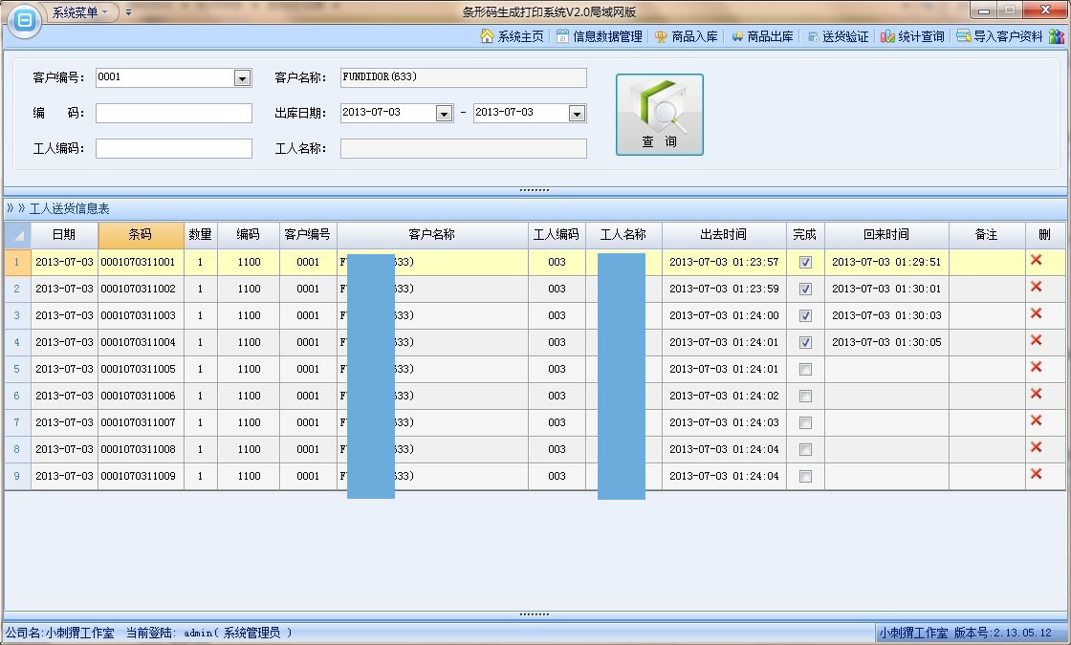The image size is (1071, 645).
Task: Open the start date picker for 出库日期
Action: pyautogui.click(x=444, y=113)
